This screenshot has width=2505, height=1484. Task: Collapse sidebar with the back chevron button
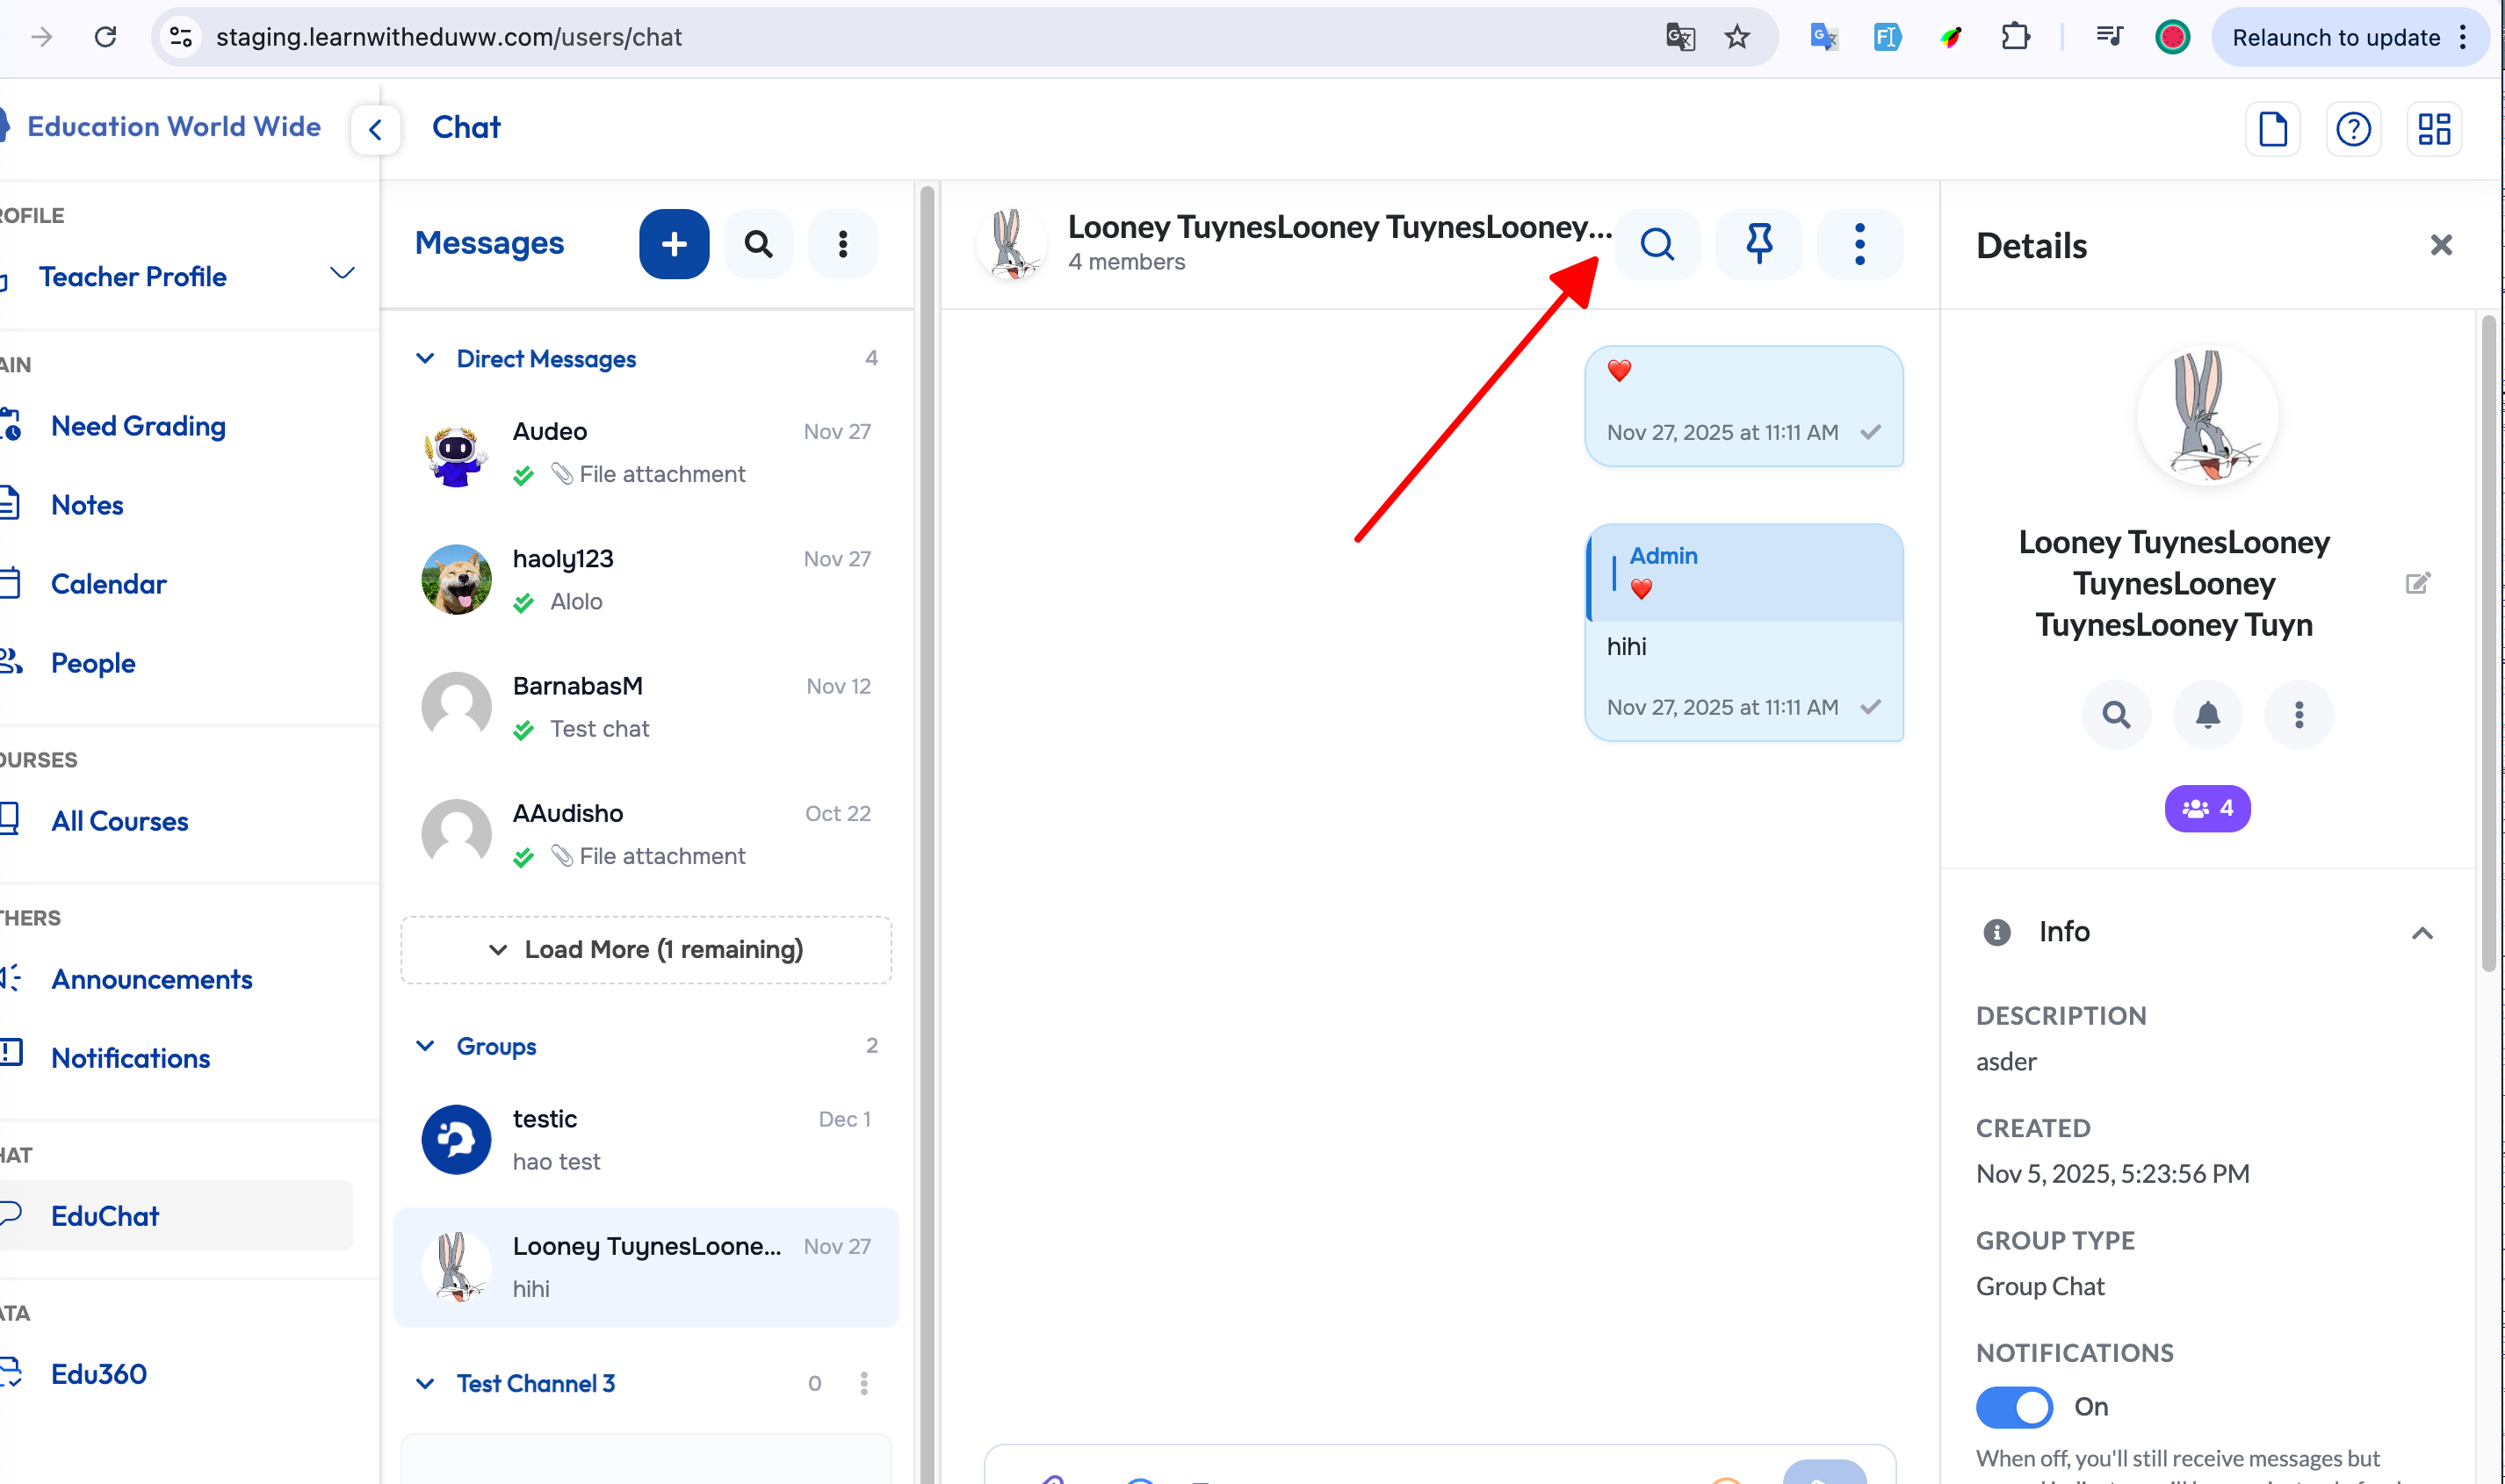[x=376, y=129]
